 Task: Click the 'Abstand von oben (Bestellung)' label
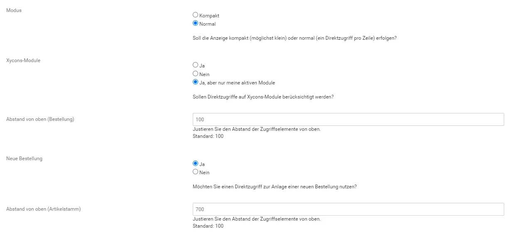point(40,119)
